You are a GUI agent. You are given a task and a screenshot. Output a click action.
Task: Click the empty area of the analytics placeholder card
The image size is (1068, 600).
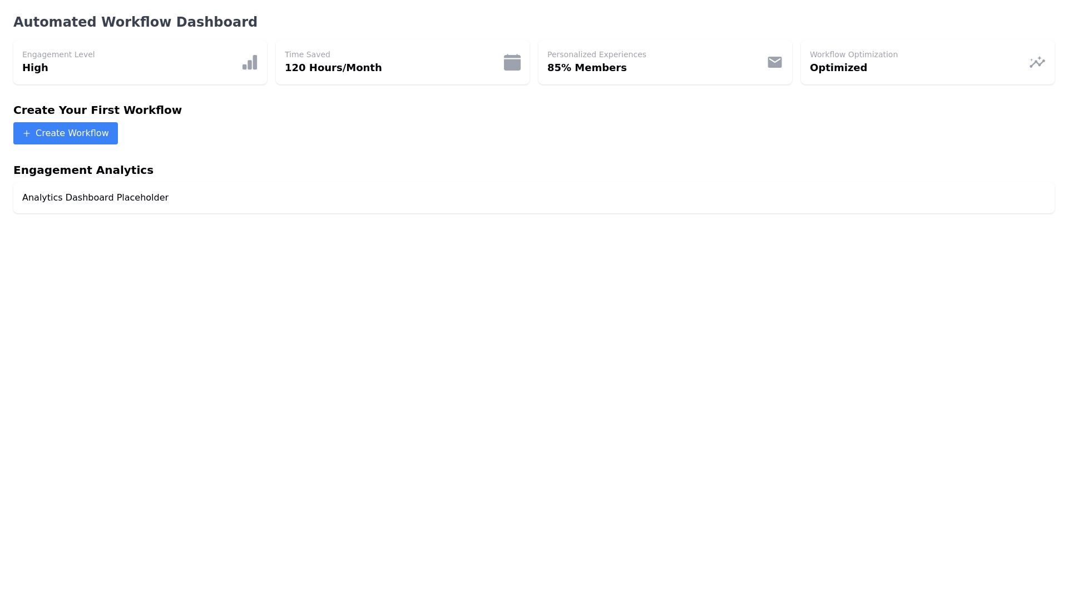click(612, 198)
